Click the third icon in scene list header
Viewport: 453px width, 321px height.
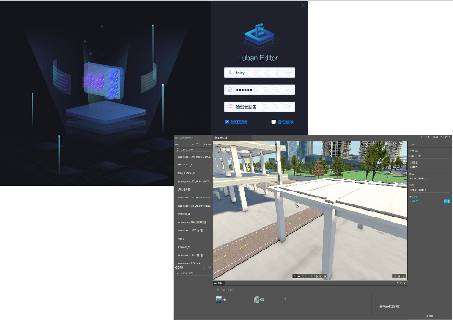coord(197,144)
